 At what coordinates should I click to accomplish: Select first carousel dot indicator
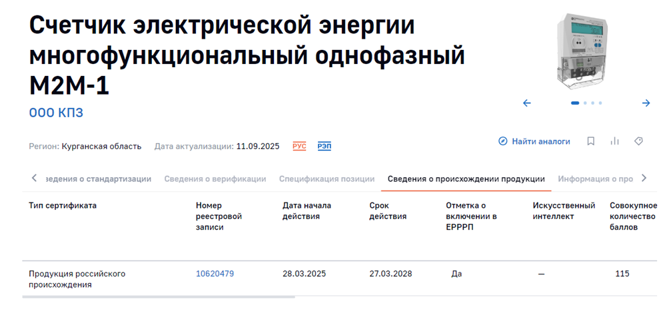(575, 103)
